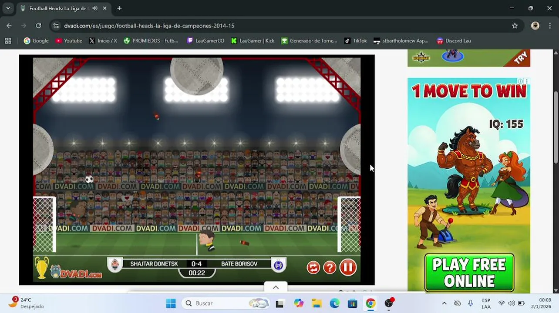The image size is (559, 313).
Task: Click the SHAJTAR DONETSK team name
Action: tap(154, 264)
